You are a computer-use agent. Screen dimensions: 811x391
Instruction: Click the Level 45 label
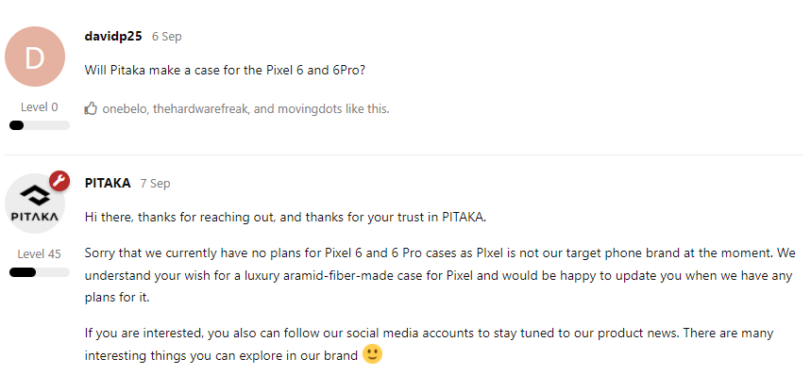click(40, 254)
